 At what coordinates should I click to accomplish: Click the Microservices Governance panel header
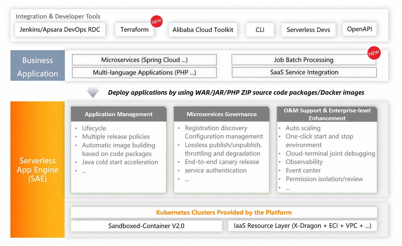pos(222,114)
